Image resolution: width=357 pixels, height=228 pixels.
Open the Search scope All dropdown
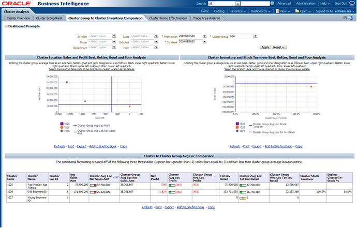click(237, 4)
